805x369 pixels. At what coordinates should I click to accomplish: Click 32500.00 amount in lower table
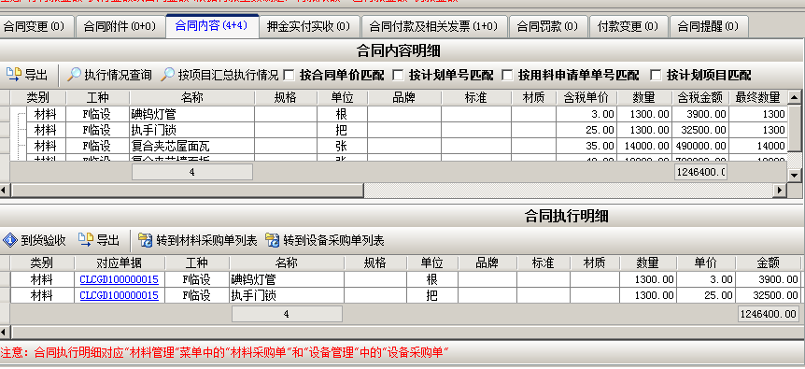pos(768,295)
